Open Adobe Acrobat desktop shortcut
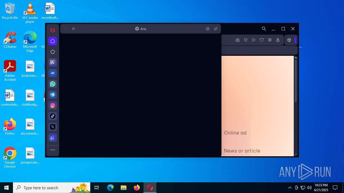 (x=10, y=71)
